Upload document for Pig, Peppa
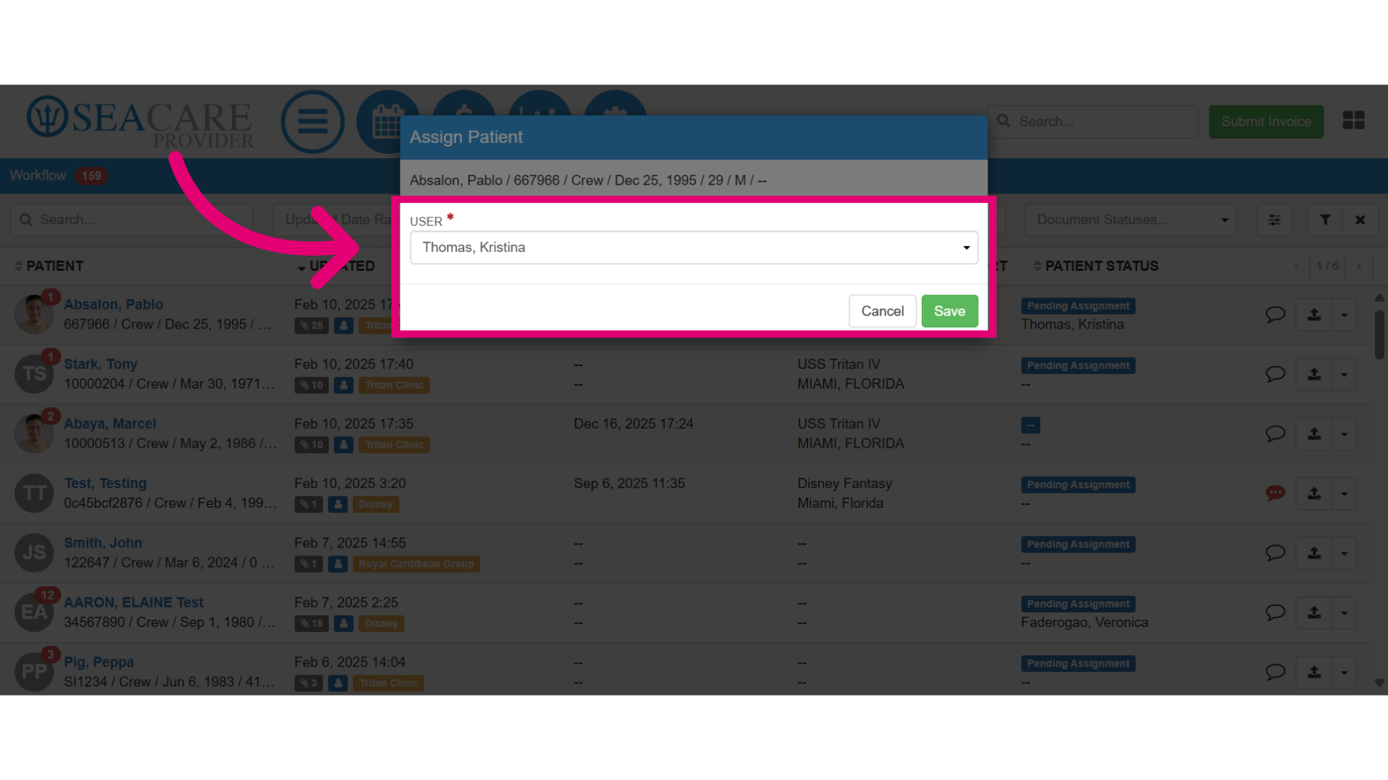This screenshot has height=780, width=1388. [x=1314, y=672]
